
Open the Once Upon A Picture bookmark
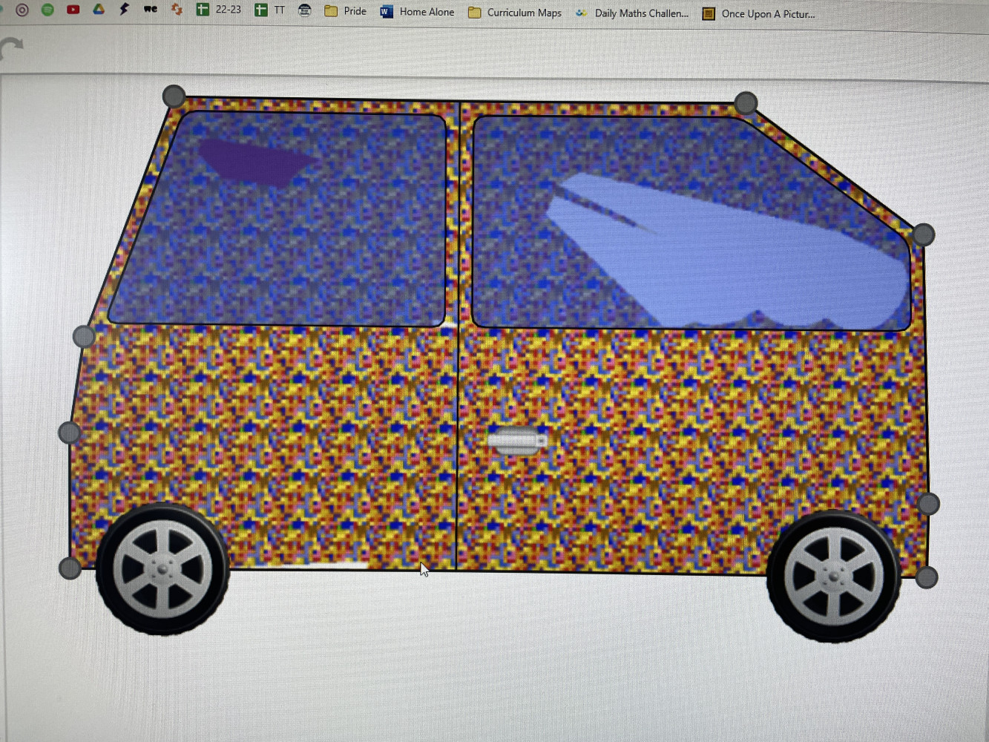pos(758,14)
